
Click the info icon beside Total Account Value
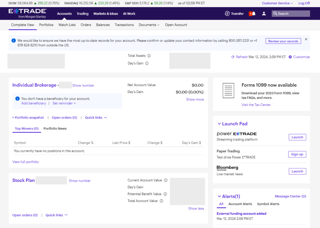162,201
